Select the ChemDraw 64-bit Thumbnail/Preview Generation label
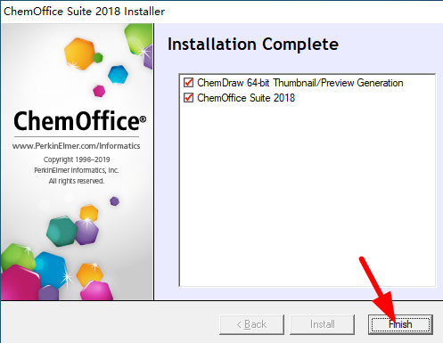443x343 pixels. tap(300, 83)
